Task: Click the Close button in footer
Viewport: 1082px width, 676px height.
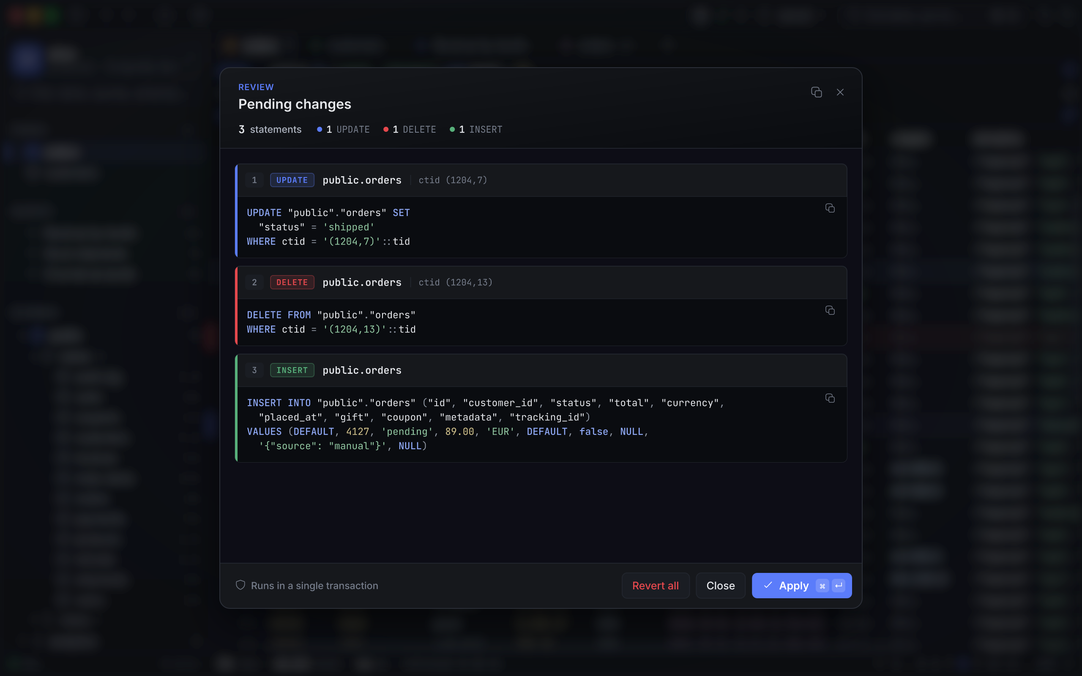Action: tap(720, 585)
